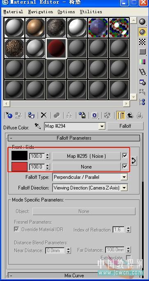Open Material Editor Options icon
The height and width of the screenshot is (281, 149).
pyautogui.click(x=142, y=82)
